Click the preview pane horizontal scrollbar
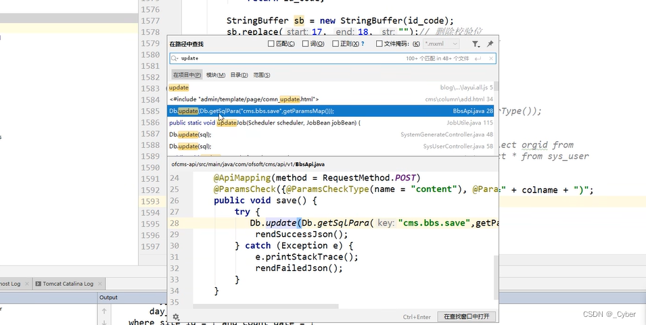 [266, 306]
